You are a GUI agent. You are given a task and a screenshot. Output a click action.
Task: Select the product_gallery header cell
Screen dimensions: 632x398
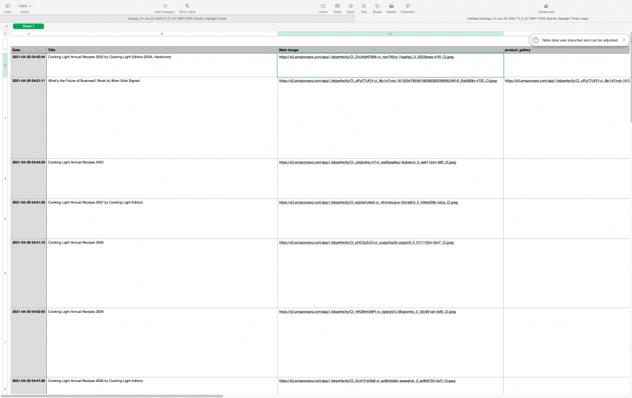(567, 50)
